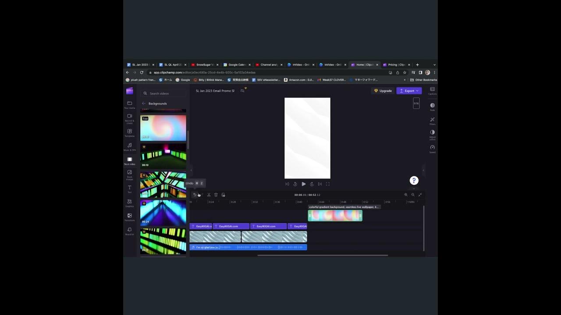Click the cloud sync status icon
Image resolution: width=561 pixels, height=315 pixels.
pyautogui.click(x=242, y=91)
